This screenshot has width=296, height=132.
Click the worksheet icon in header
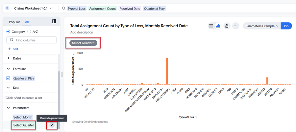click(x=8, y=8)
